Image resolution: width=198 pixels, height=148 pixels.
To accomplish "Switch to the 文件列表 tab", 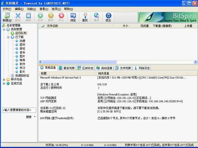I will (x=123, y=68).
